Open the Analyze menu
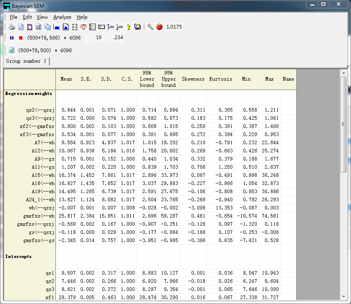The height and width of the screenshot is (304, 351). point(62,17)
